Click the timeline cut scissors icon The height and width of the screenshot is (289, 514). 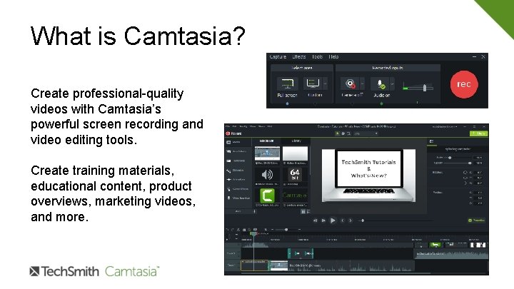[x=238, y=230]
